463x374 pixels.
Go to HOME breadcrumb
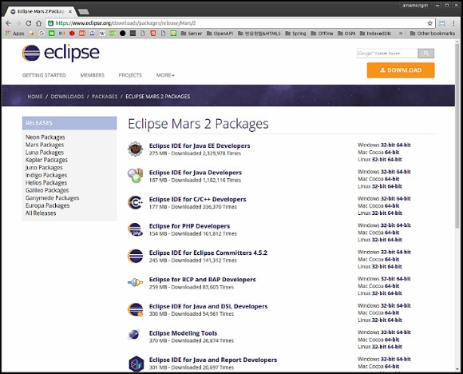coord(35,97)
